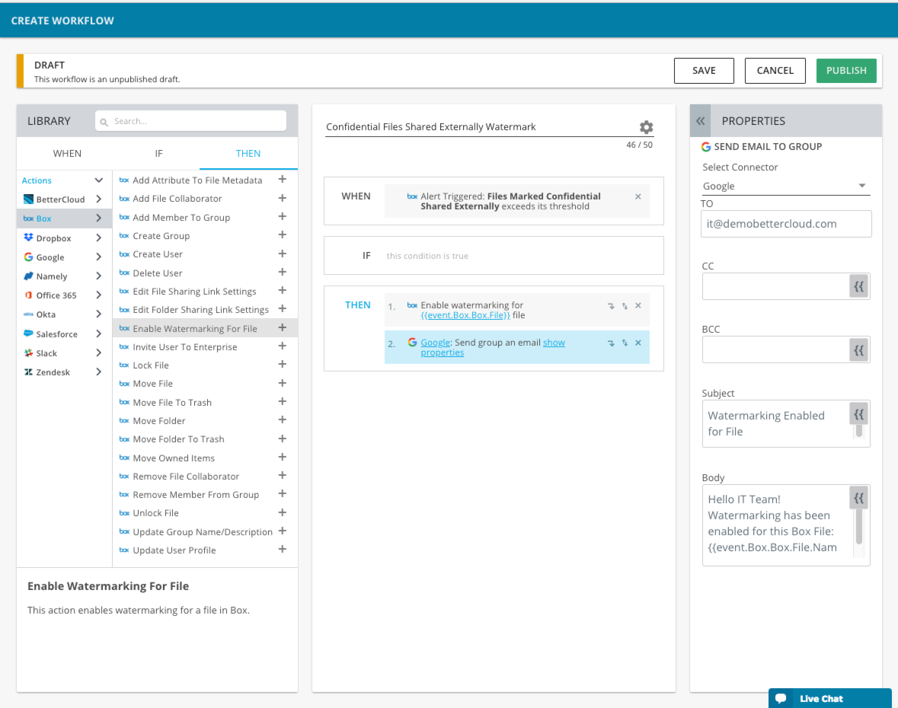The width and height of the screenshot is (898, 708).
Task: Click plus next to Lock File
Action: pos(283,364)
